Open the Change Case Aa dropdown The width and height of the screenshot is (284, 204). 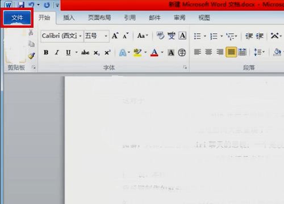tap(143, 36)
